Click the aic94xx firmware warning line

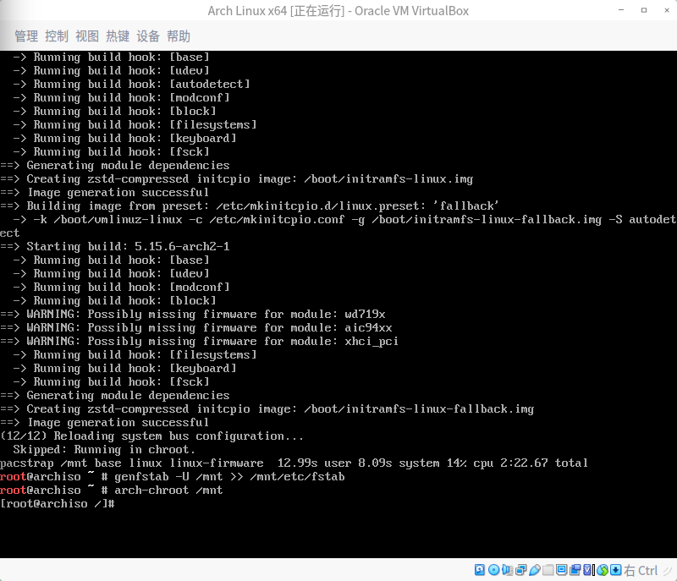(x=196, y=328)
